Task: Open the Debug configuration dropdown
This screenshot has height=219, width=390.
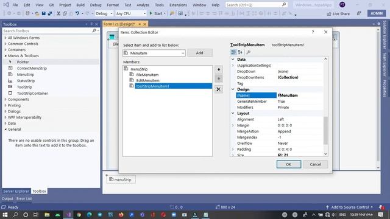Action: tap(111, 13)
